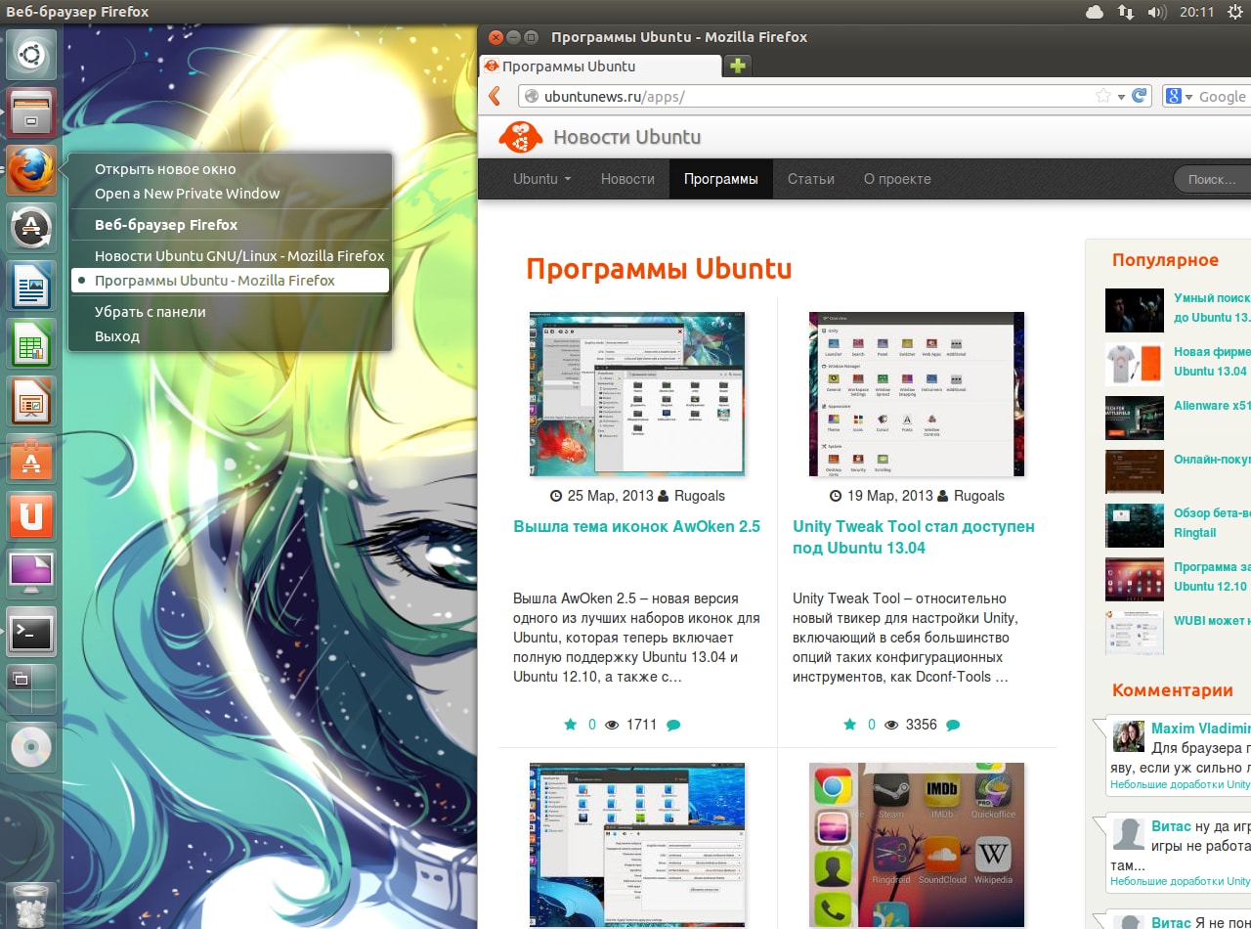This screenshot has height=929, width=1251.
Task: Click the Firefox launcher icon
Action: point(31,169)
